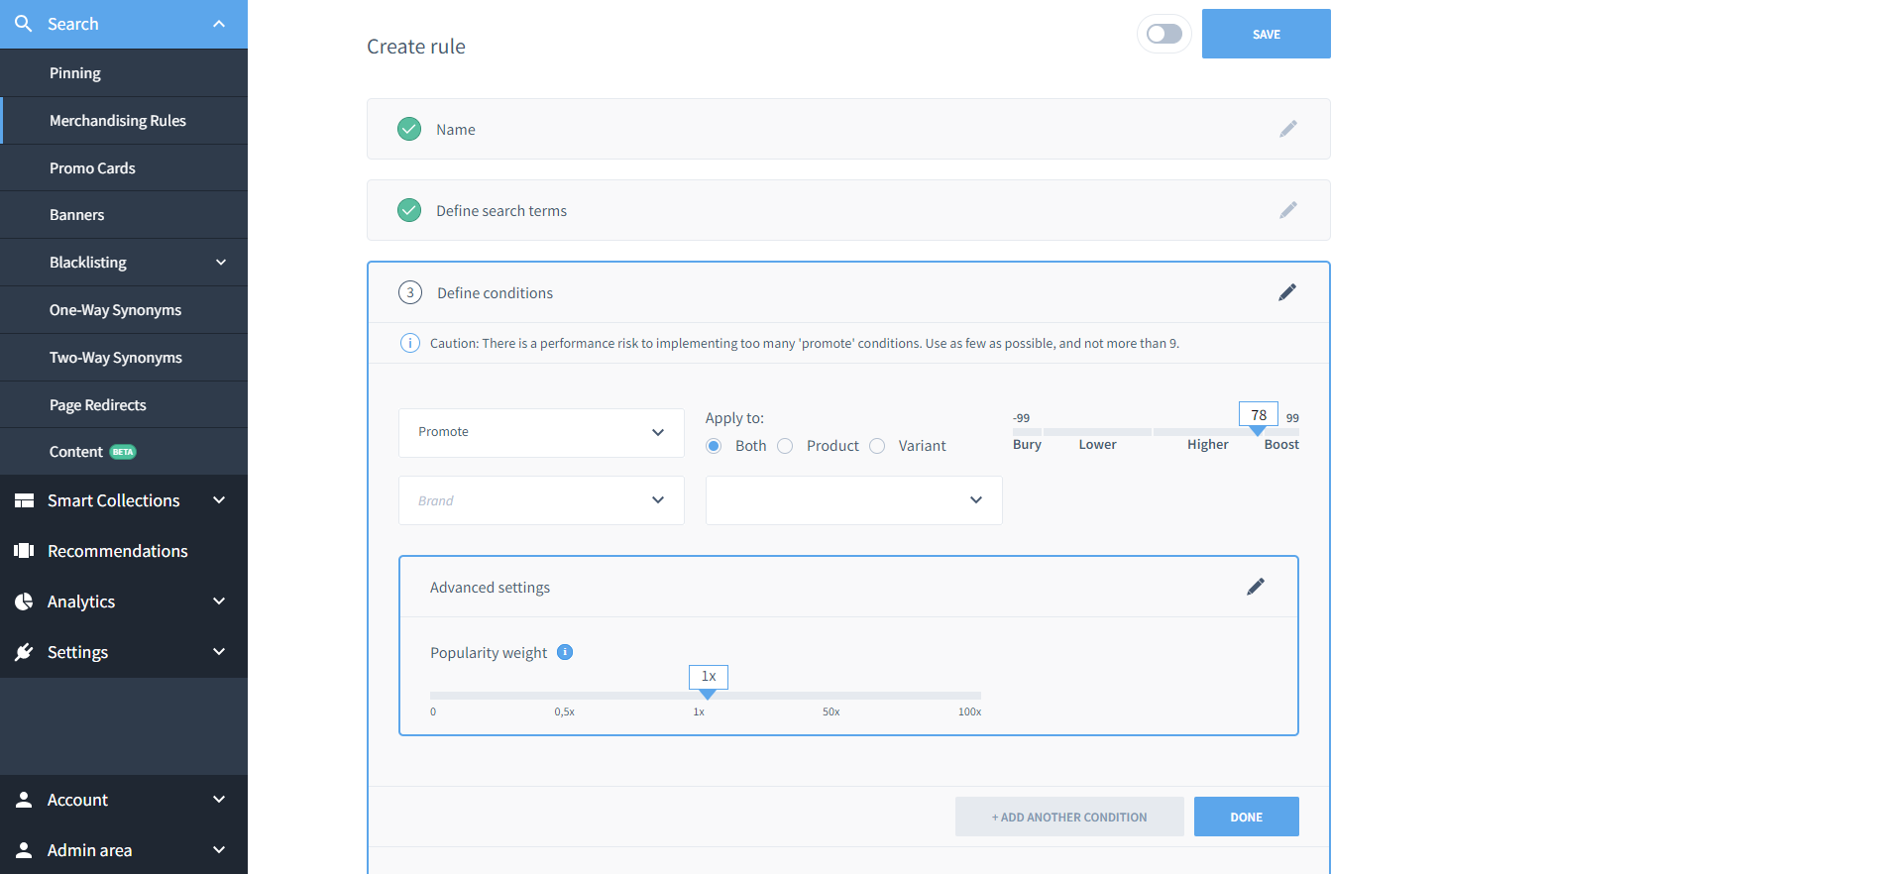Expand the Blacklisting submenu
This screenshot has height=874, width=1883.
coord(220,263)
